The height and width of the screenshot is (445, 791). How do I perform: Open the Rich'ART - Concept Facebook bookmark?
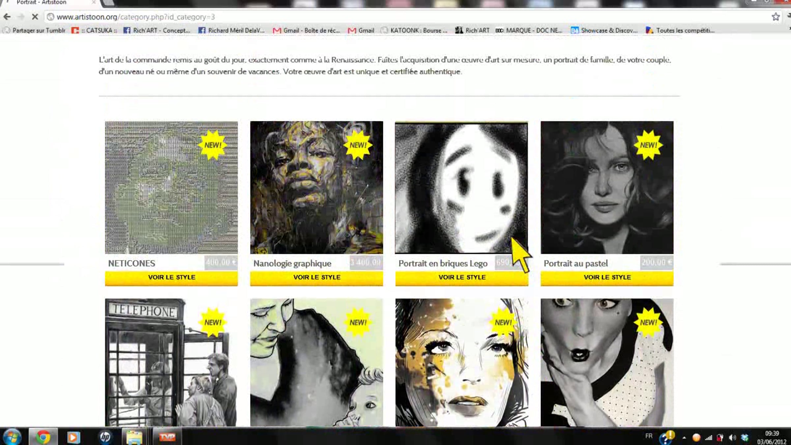tap(157, 30)
